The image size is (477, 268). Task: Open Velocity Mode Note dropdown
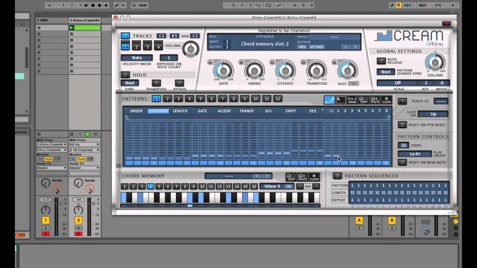(x=137, y=58)
